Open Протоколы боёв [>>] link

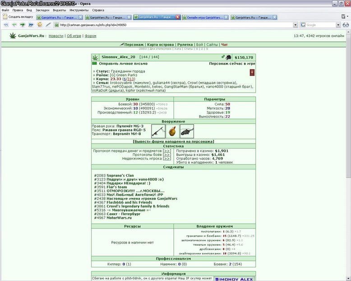167,155
